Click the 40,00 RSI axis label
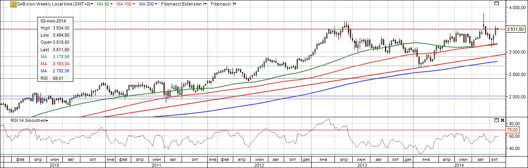 point(513,148)
